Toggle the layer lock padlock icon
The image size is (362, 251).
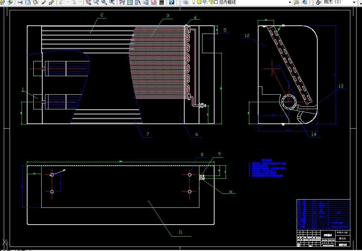pyautogui.click(x=211, y=2)
